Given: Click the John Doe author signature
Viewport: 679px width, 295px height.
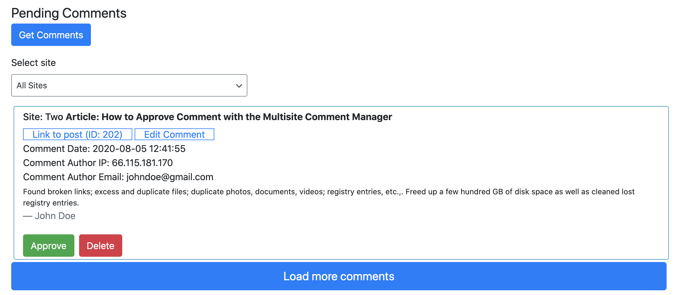Looking at the screenshot, I should coord(49,216).
